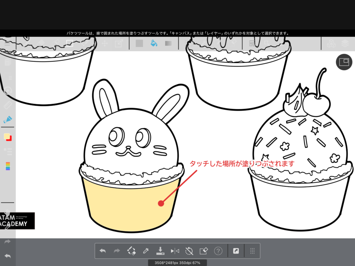Switch brush and eraser toggle icon
355x266 pixels.
[131, 251]
